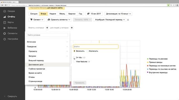Select Исключить radio button

[87, 51]
